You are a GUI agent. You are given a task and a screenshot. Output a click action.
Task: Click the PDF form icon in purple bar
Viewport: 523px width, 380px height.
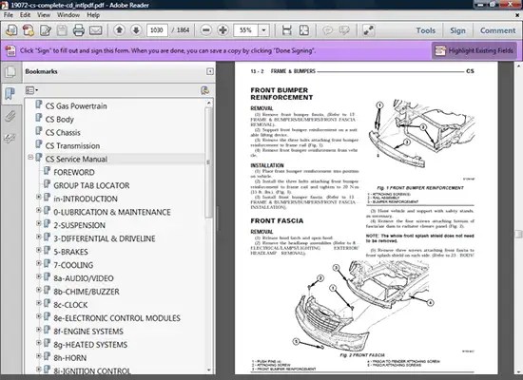[10, 50]
